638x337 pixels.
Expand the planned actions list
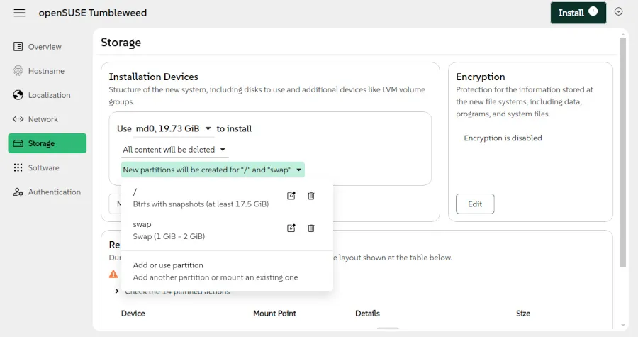point(116,292)
